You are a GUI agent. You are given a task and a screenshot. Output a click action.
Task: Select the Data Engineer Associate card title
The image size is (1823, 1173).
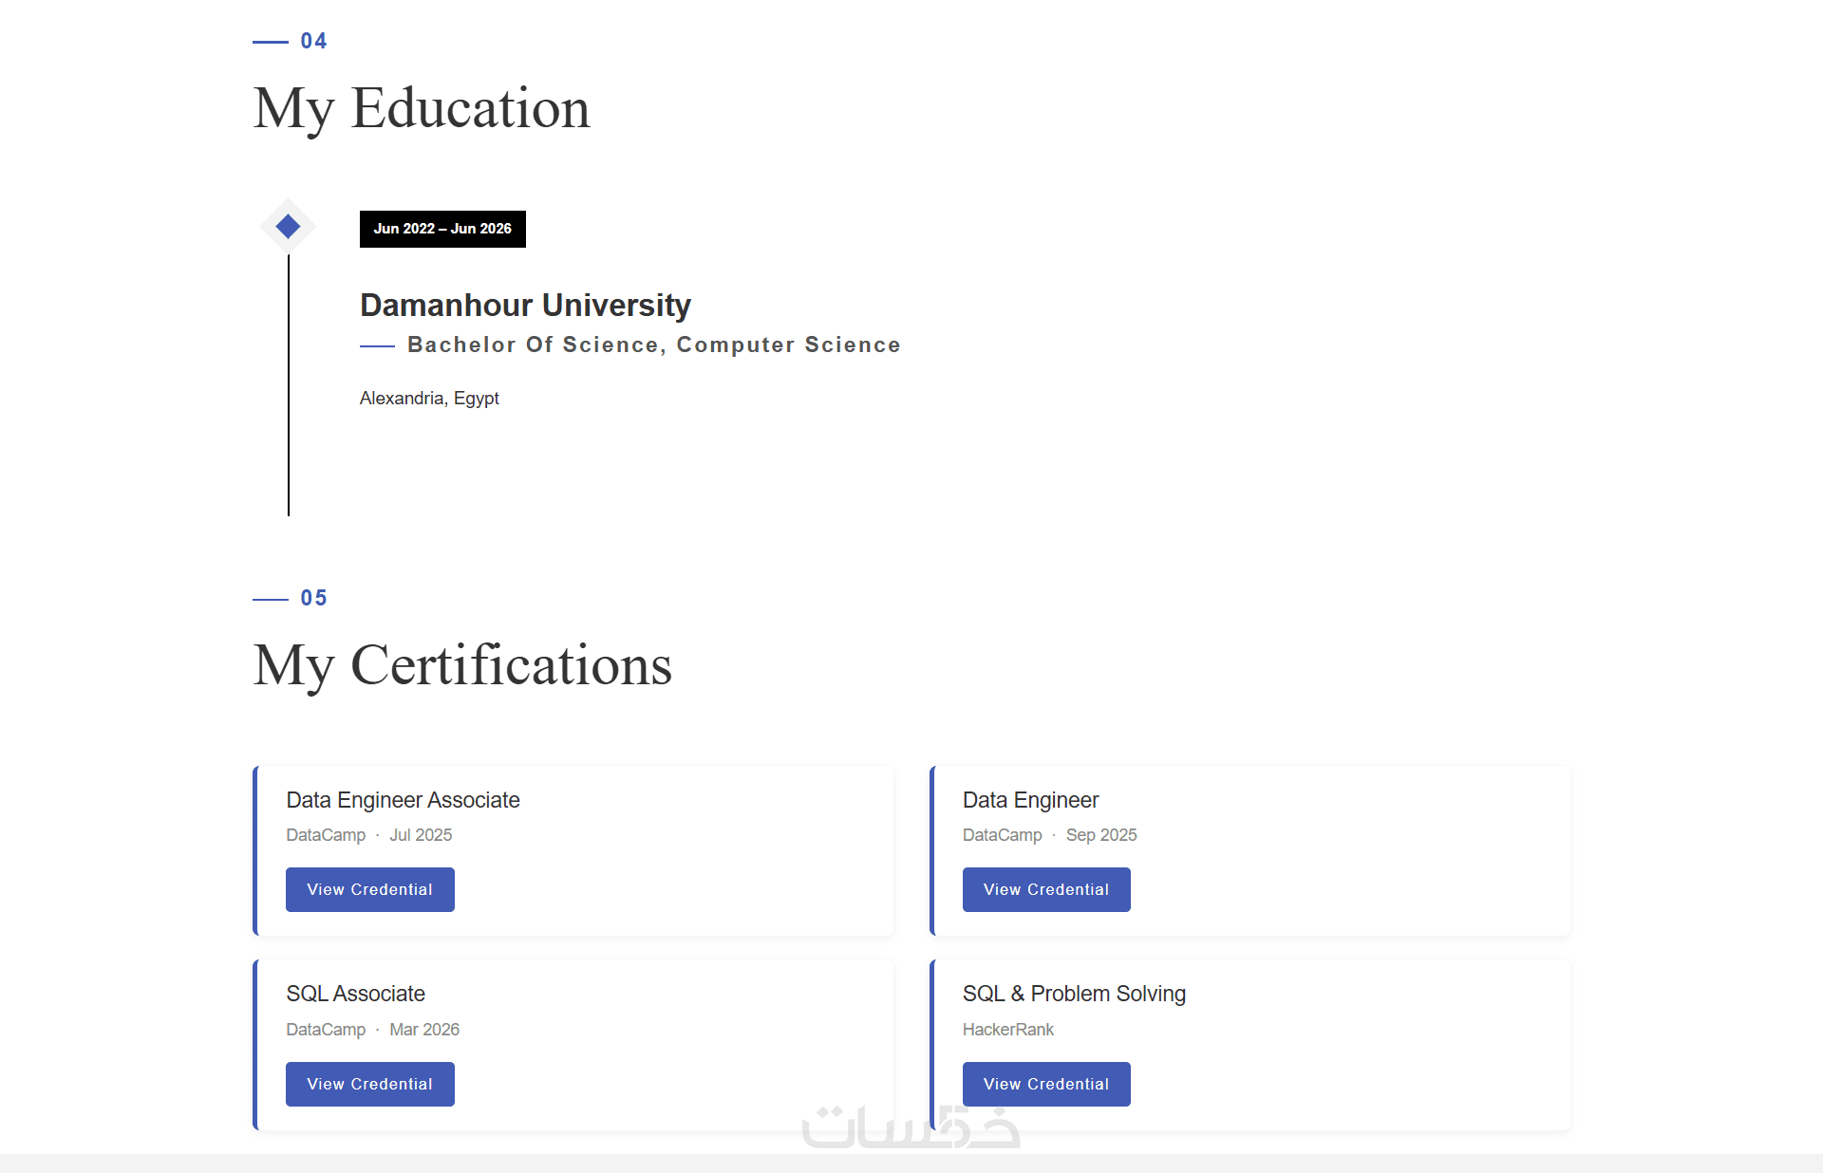[x=403, y=800]
